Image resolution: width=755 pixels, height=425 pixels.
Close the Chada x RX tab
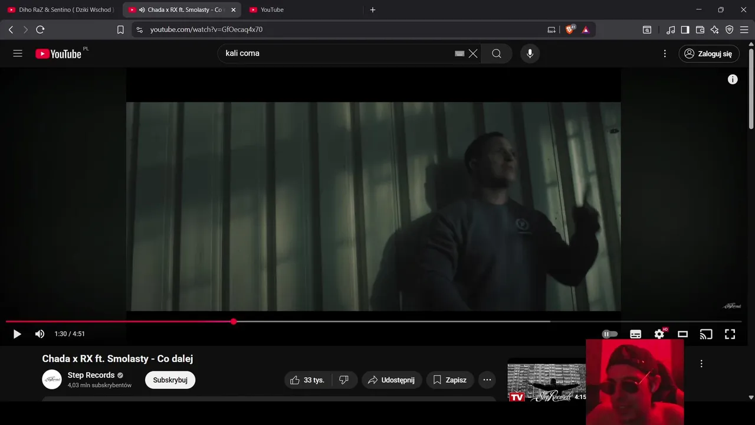coord(234,10)
